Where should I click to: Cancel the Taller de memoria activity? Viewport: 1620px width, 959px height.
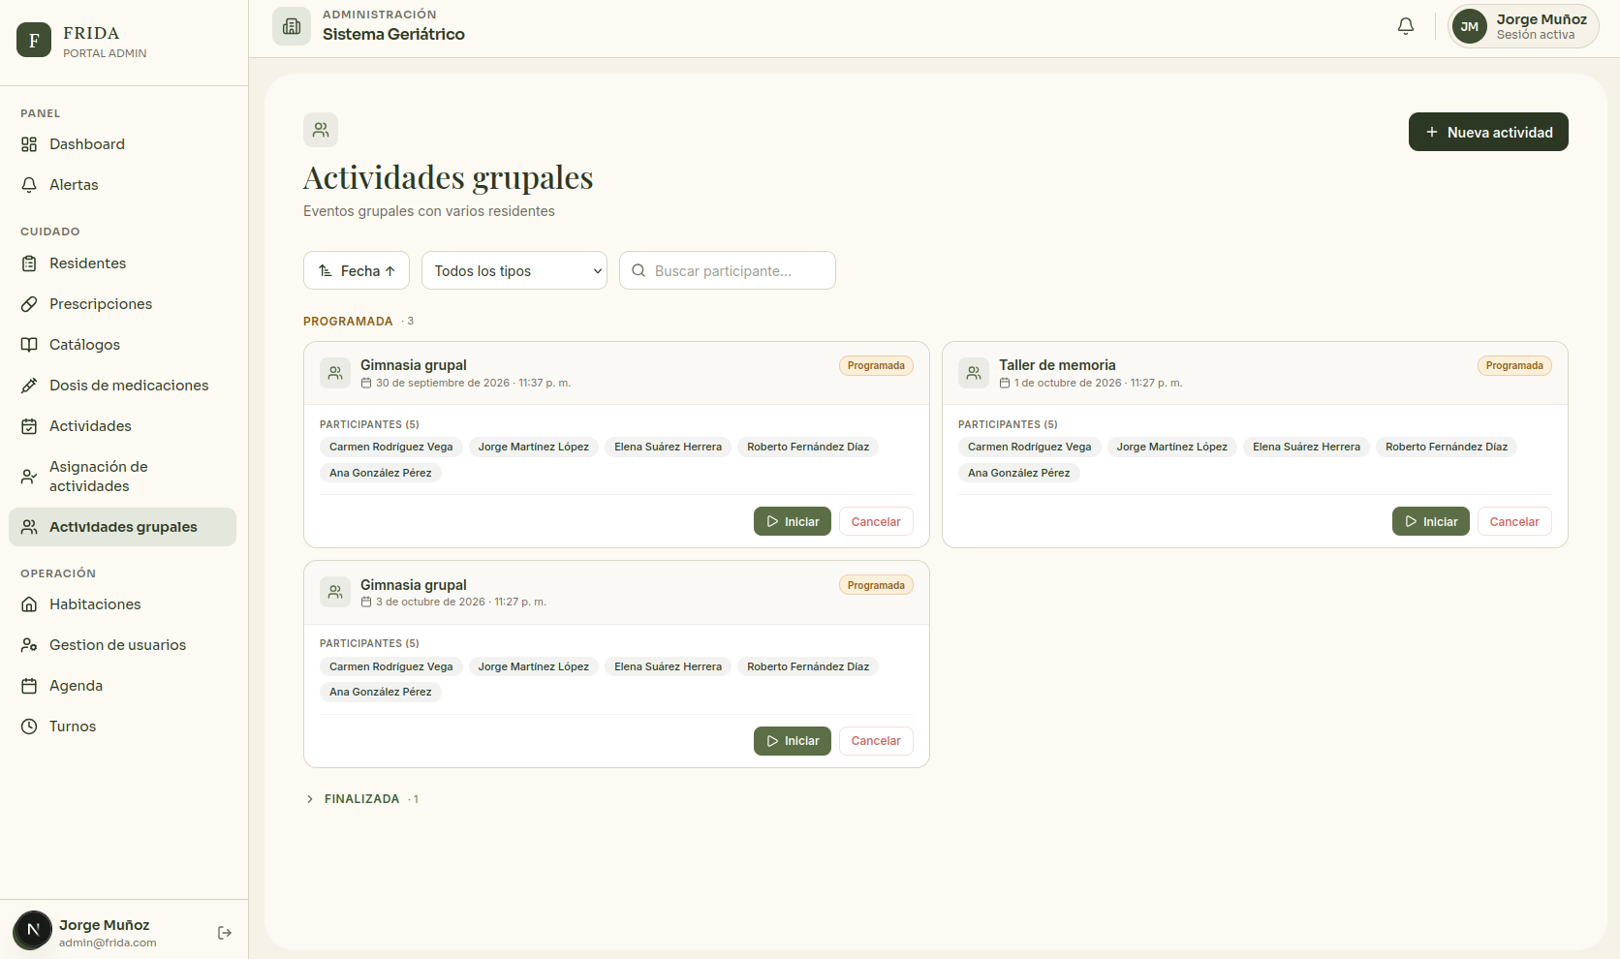tap(1514, 521)
